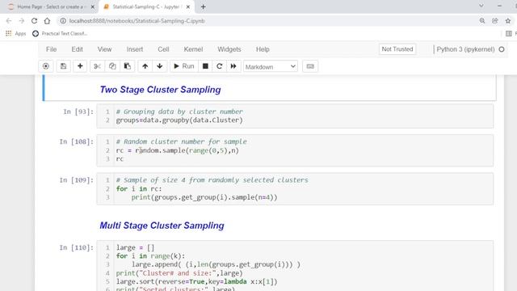Bookmark this page star icon

coord(508,21)
